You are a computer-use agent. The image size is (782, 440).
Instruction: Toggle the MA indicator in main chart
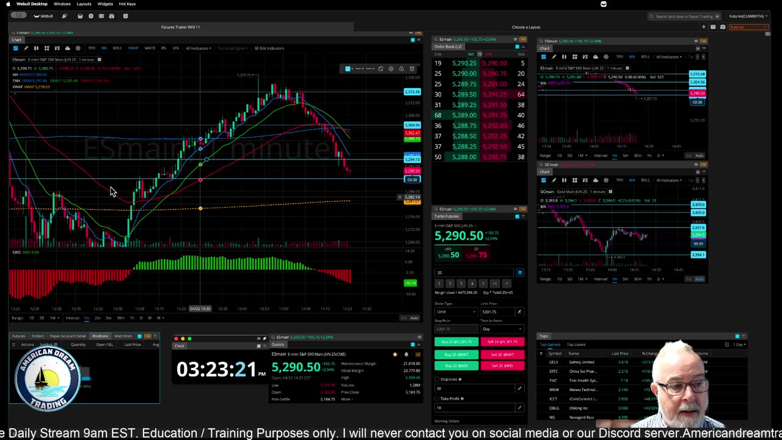tap(104, 48)
